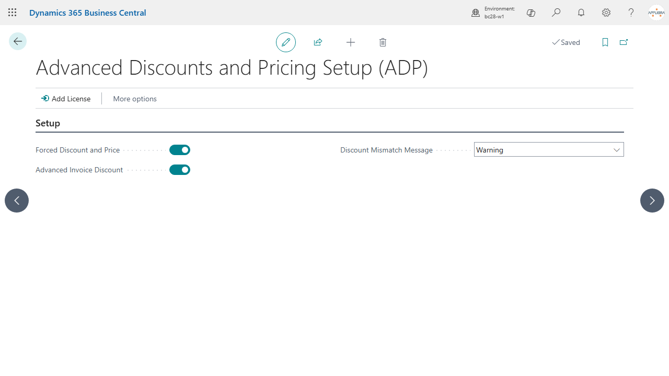Click the Discount Mismatch Message label
The height and width of the screenshot is (376, 669).
(x=386, y=150)
